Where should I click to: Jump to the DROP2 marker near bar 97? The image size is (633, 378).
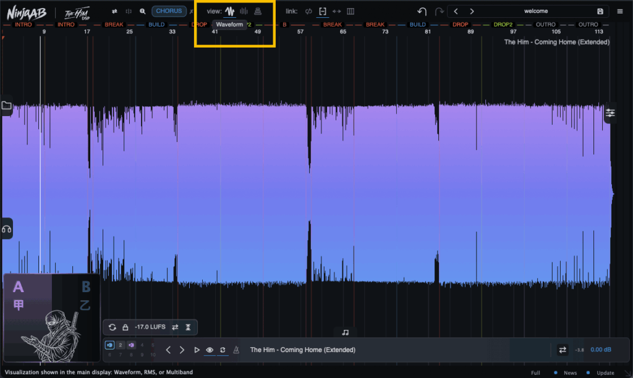pyautogui.click(x=503, y=25)
